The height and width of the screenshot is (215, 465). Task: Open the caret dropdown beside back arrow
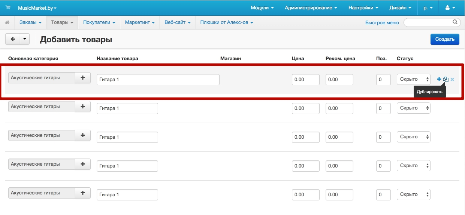click(x=25, y=39)
